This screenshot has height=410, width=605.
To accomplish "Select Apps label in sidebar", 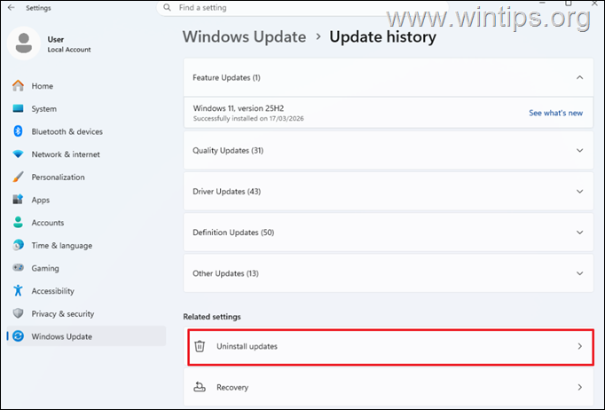I will click(x=41, y=200).
